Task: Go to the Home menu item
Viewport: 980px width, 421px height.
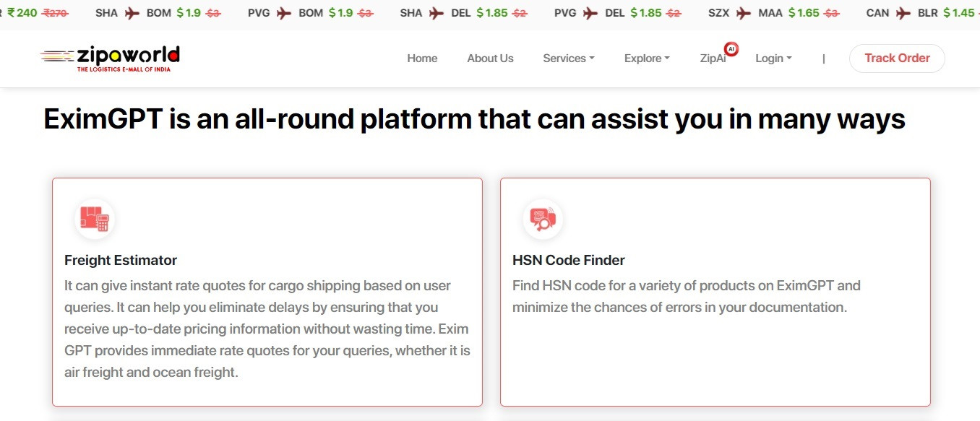Action: pyautogui.click(x=422, y=58)
